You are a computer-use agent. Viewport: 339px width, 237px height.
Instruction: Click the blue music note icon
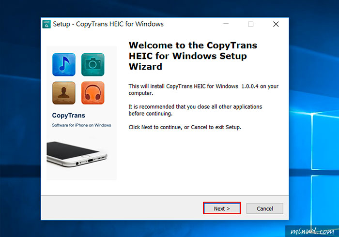(x=64, y=64)
